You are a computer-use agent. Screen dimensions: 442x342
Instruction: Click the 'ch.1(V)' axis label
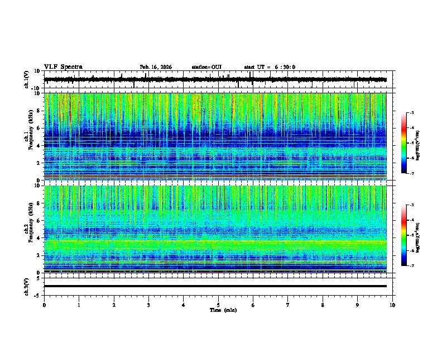(26, 79)
